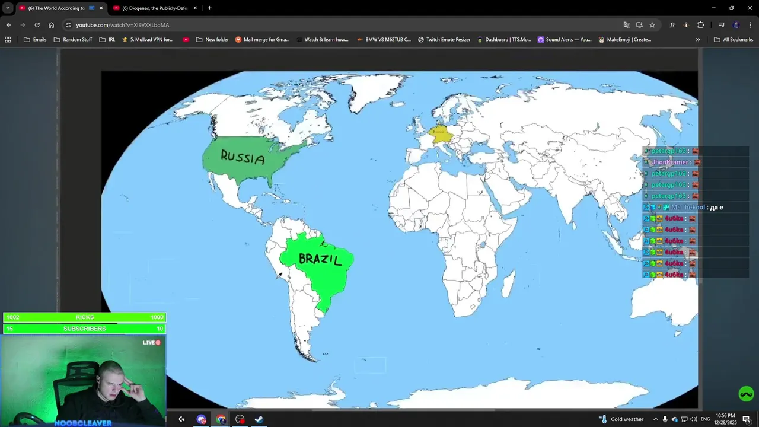The width and height of the screenshot is (759, 427).
Task: Close The World According to tab
Action: (101, 8)
